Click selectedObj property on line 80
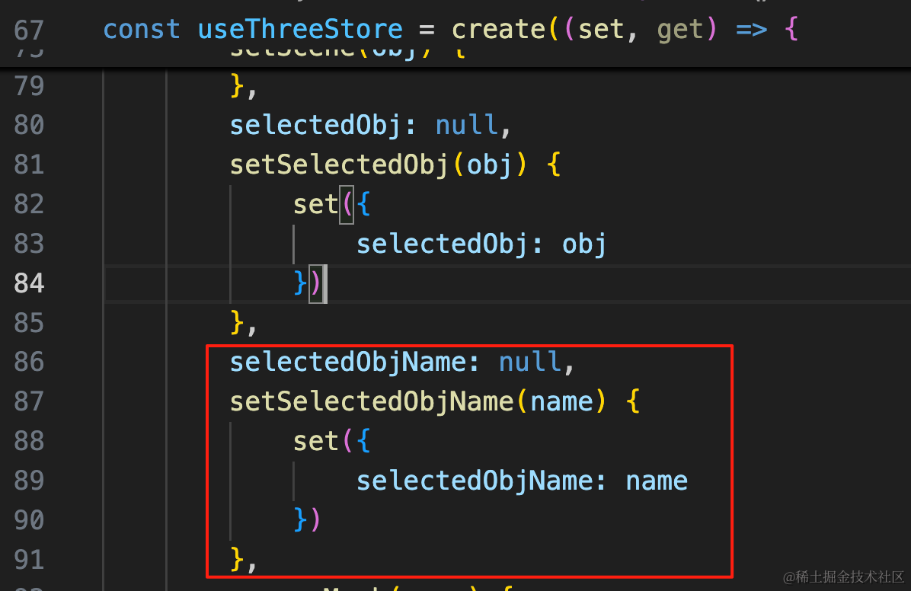 (x=315, y=126)
